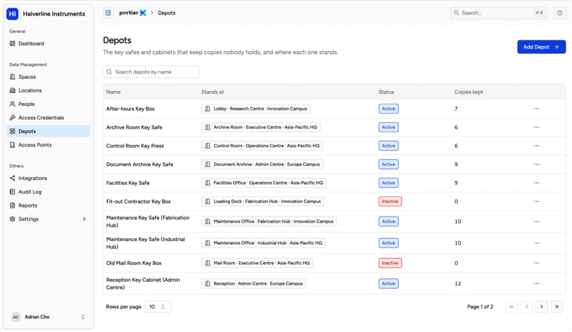The width and height of the screenshot is (572, 332).
Task: Click the Access Credentials key icon
Action: (12, 117)
